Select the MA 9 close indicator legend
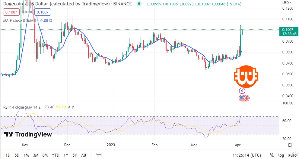 click(19, 20)
